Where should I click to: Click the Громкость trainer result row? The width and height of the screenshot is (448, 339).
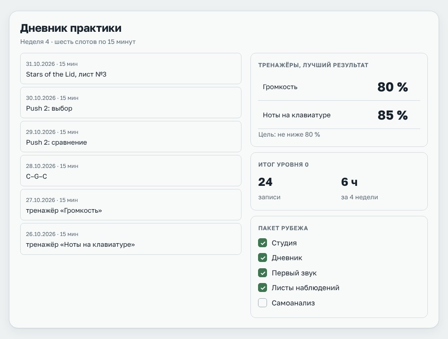339,87
